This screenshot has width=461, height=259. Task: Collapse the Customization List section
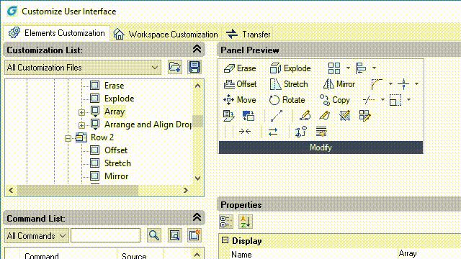[x=197, y=49]
